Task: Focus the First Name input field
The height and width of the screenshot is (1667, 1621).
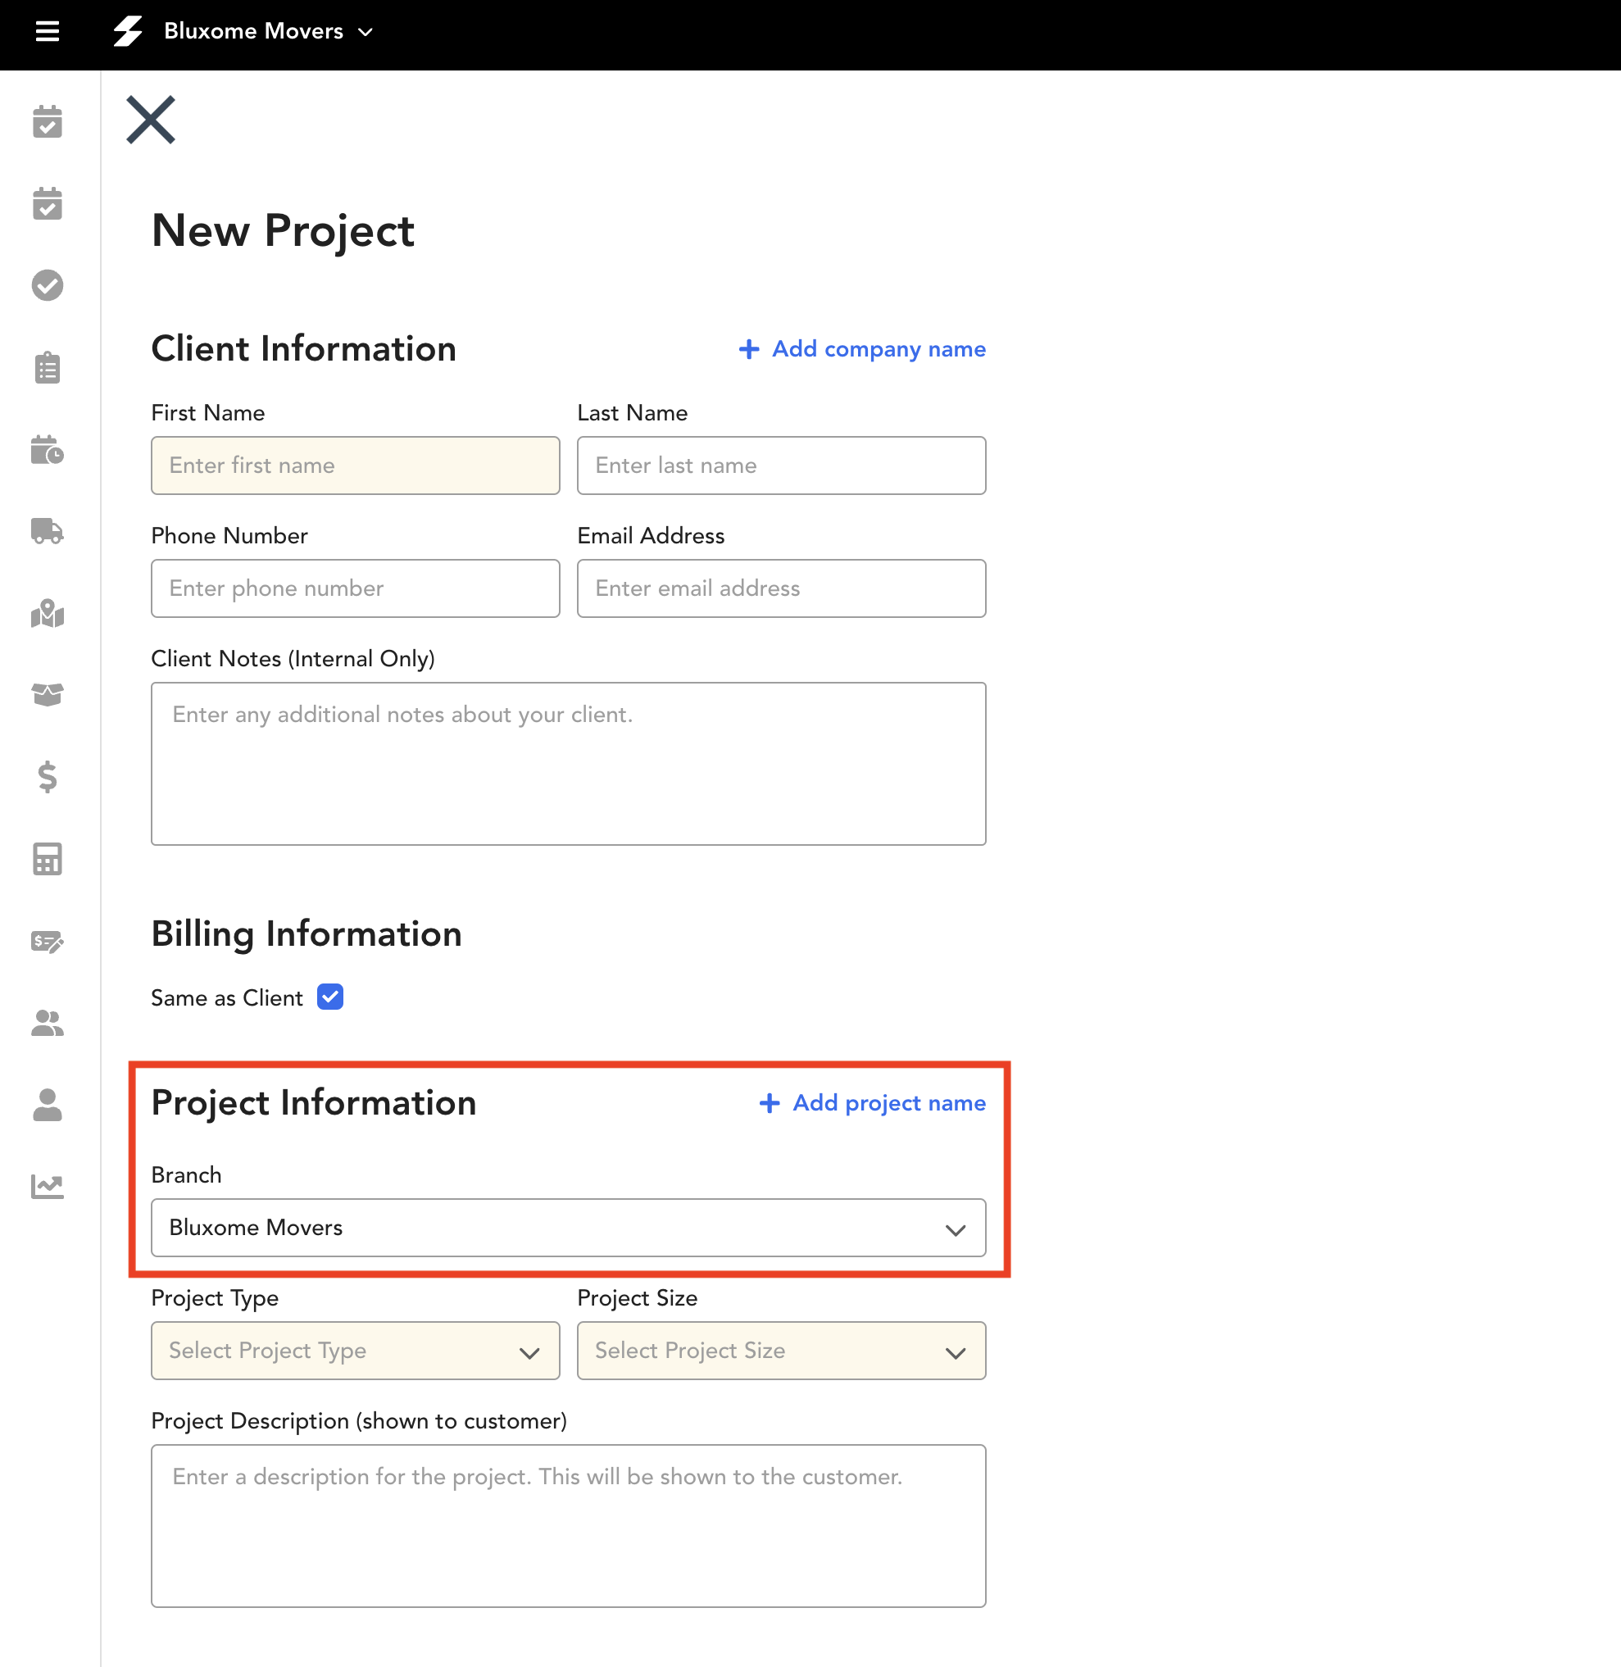Action: tap(356, 466)
